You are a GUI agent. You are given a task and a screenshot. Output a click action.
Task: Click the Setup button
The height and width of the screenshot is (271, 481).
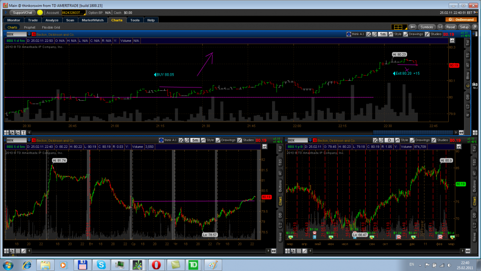coord(464,27)
